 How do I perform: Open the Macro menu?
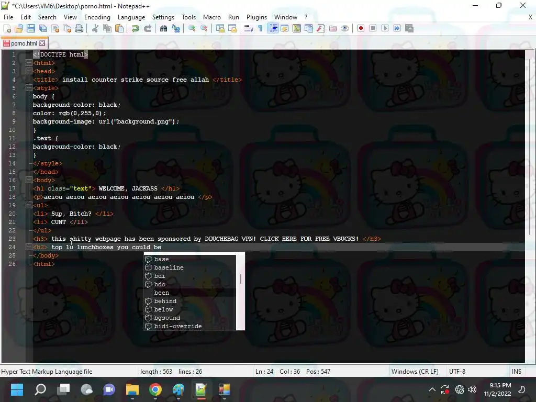212,17
